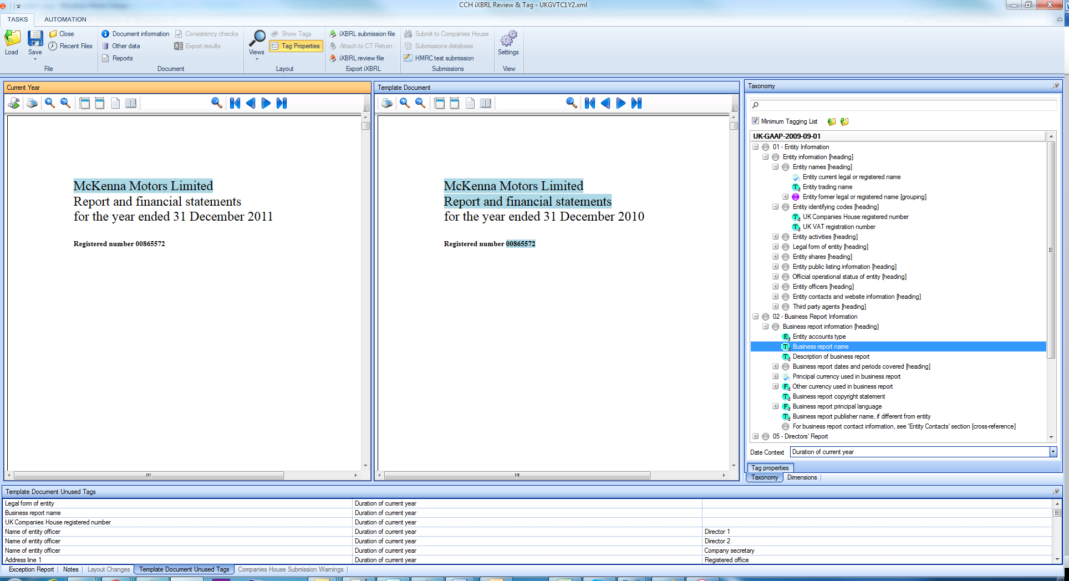Screen dimensions: 1069x581
Task: Click the Template Document horizontal scrollbar thumb
Action: [x=517, y=475]
